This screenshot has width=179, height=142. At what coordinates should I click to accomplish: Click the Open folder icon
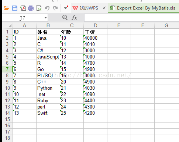6,8
